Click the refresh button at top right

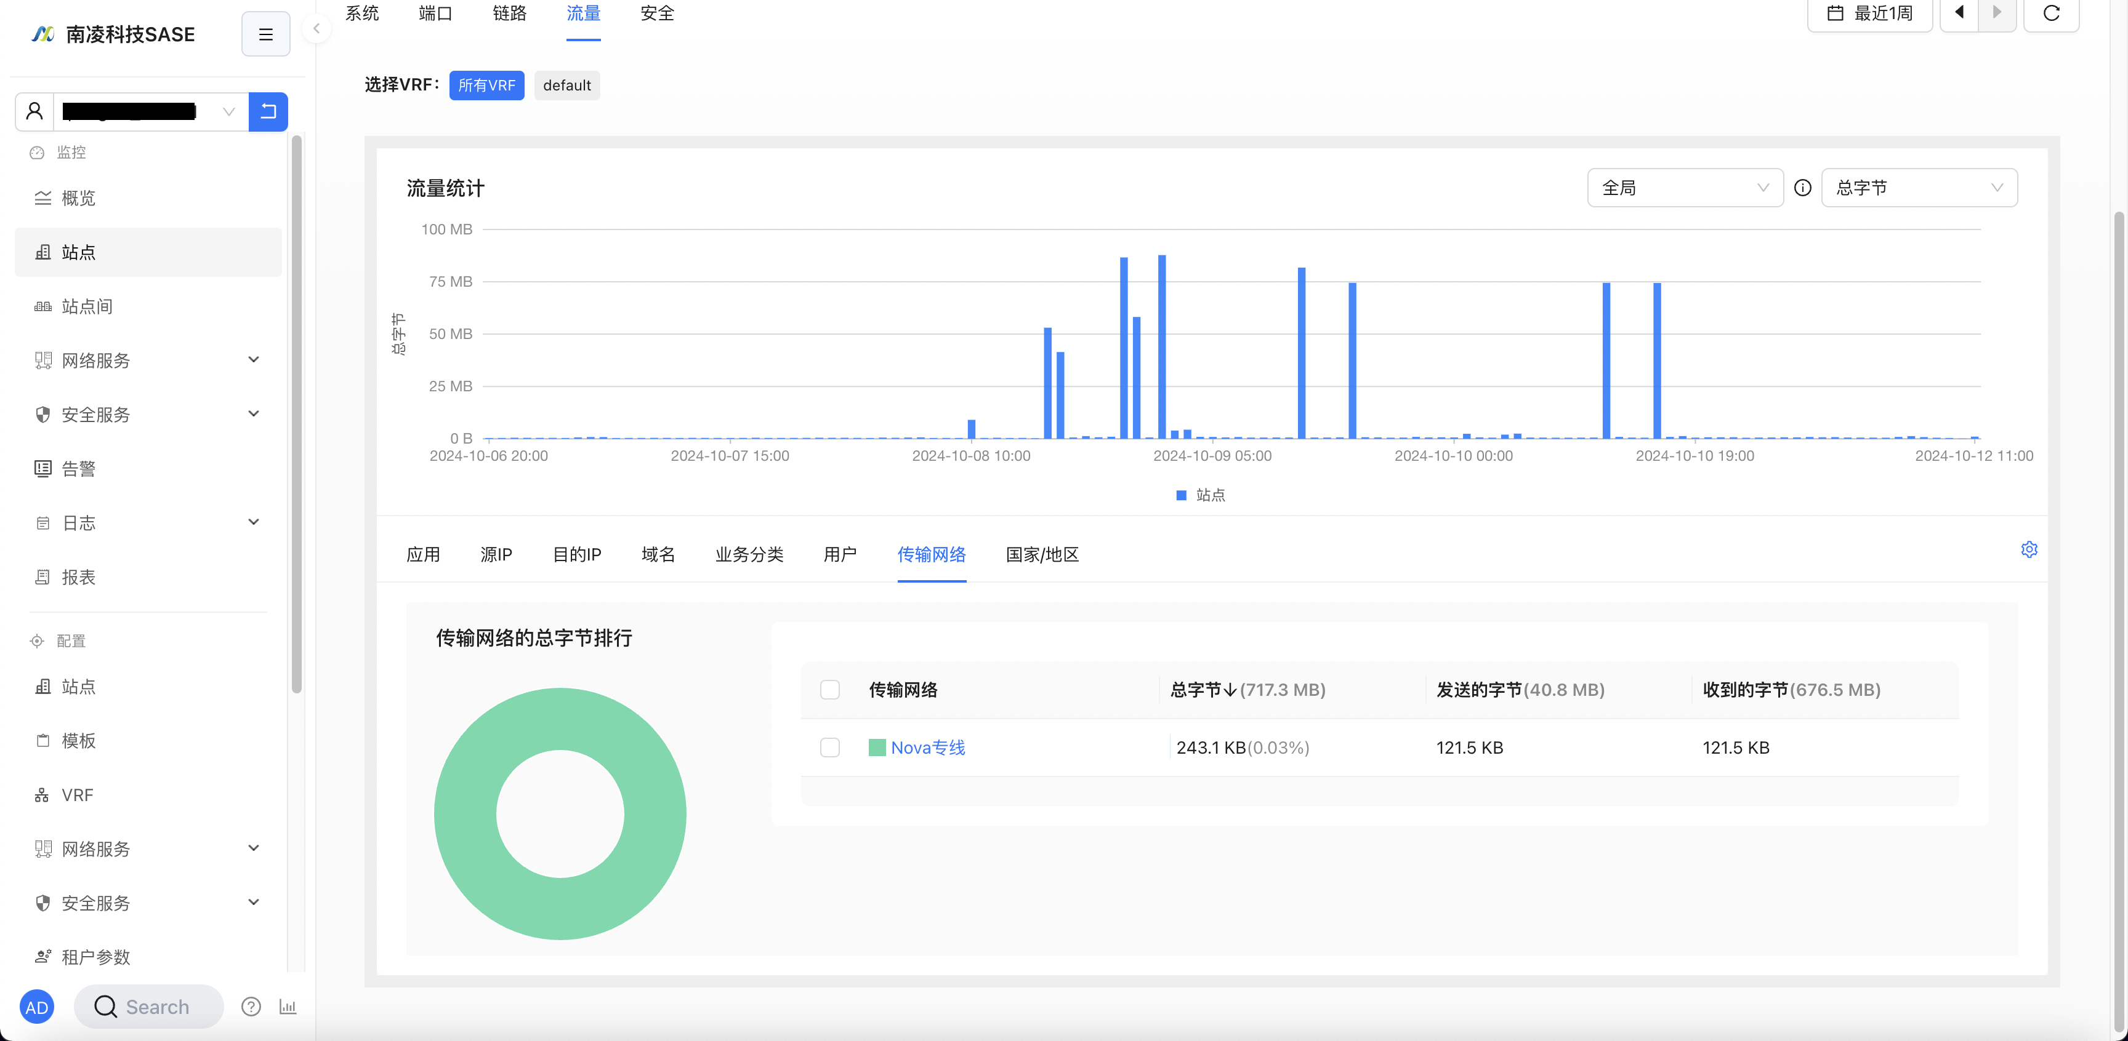(x=2051, y=13)
